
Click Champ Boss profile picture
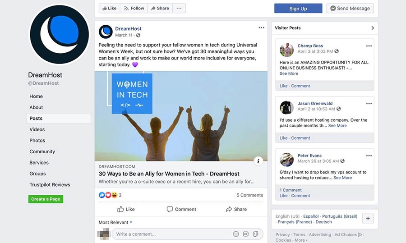point(286,50)
